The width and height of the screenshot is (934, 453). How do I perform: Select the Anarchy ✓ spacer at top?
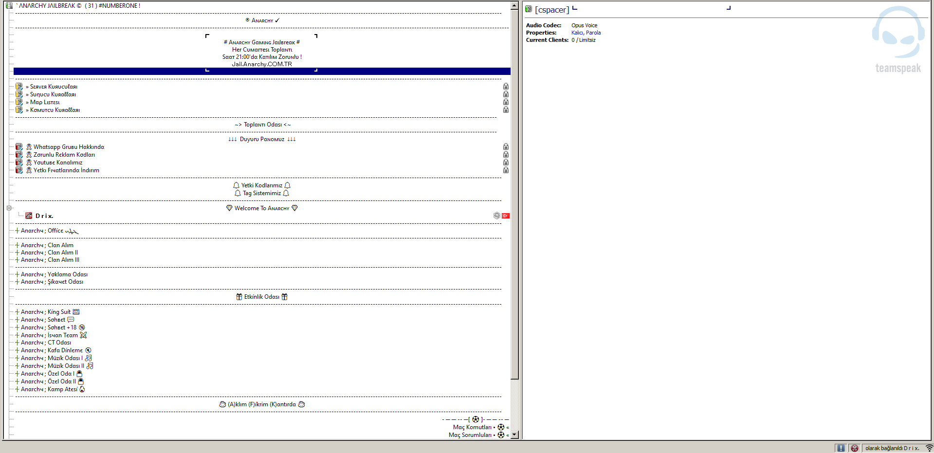click(262, 20)
